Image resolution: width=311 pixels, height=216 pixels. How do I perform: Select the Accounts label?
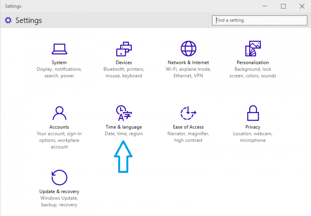point(59,127)
